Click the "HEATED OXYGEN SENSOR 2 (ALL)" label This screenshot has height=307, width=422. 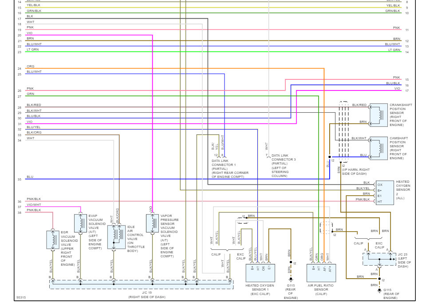pyautogui.click(x=403, y=190)
